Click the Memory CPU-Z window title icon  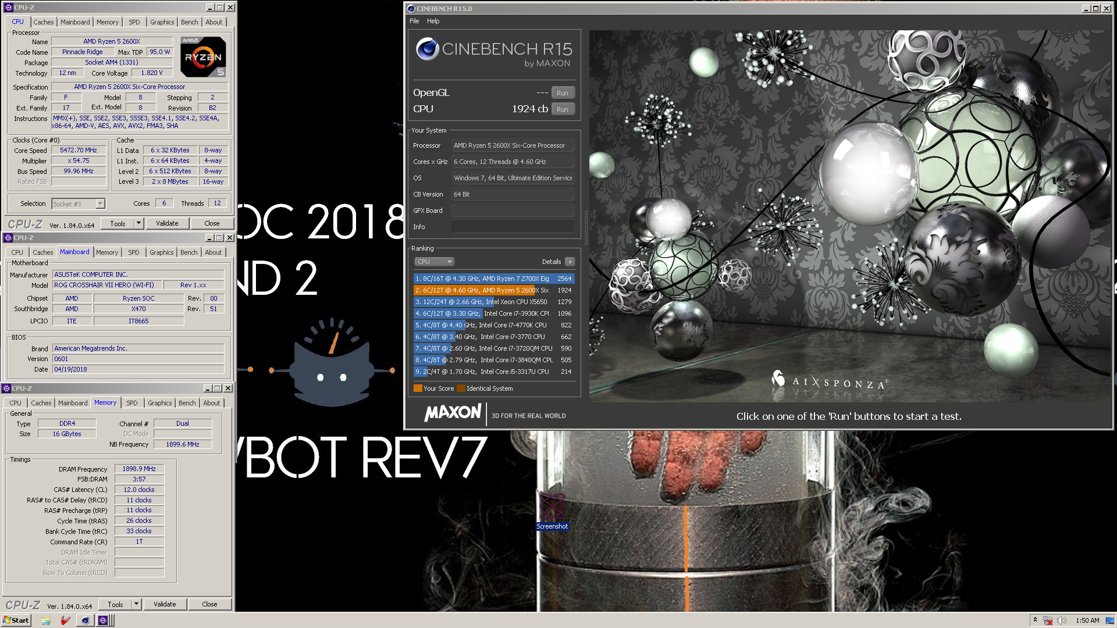tap(6, 388)
